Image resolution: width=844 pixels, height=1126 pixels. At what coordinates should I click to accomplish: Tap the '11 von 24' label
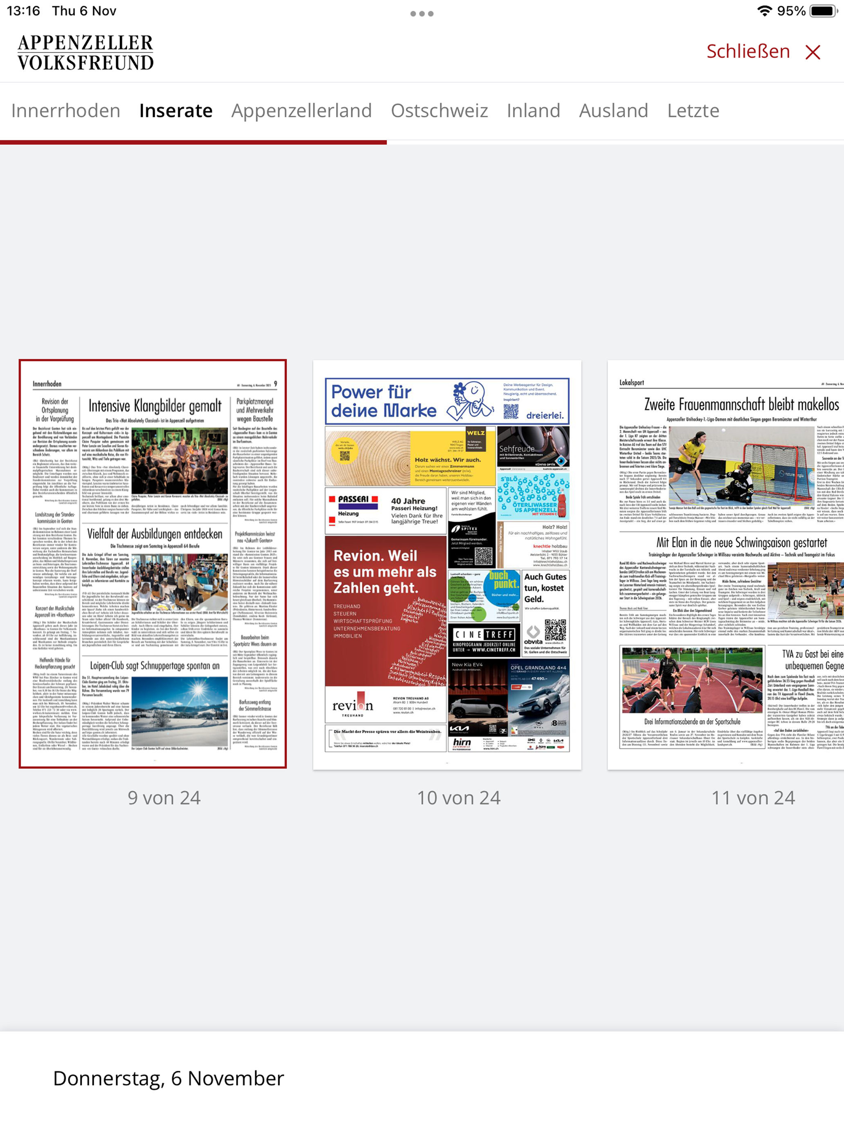click(x=753, y=798)
